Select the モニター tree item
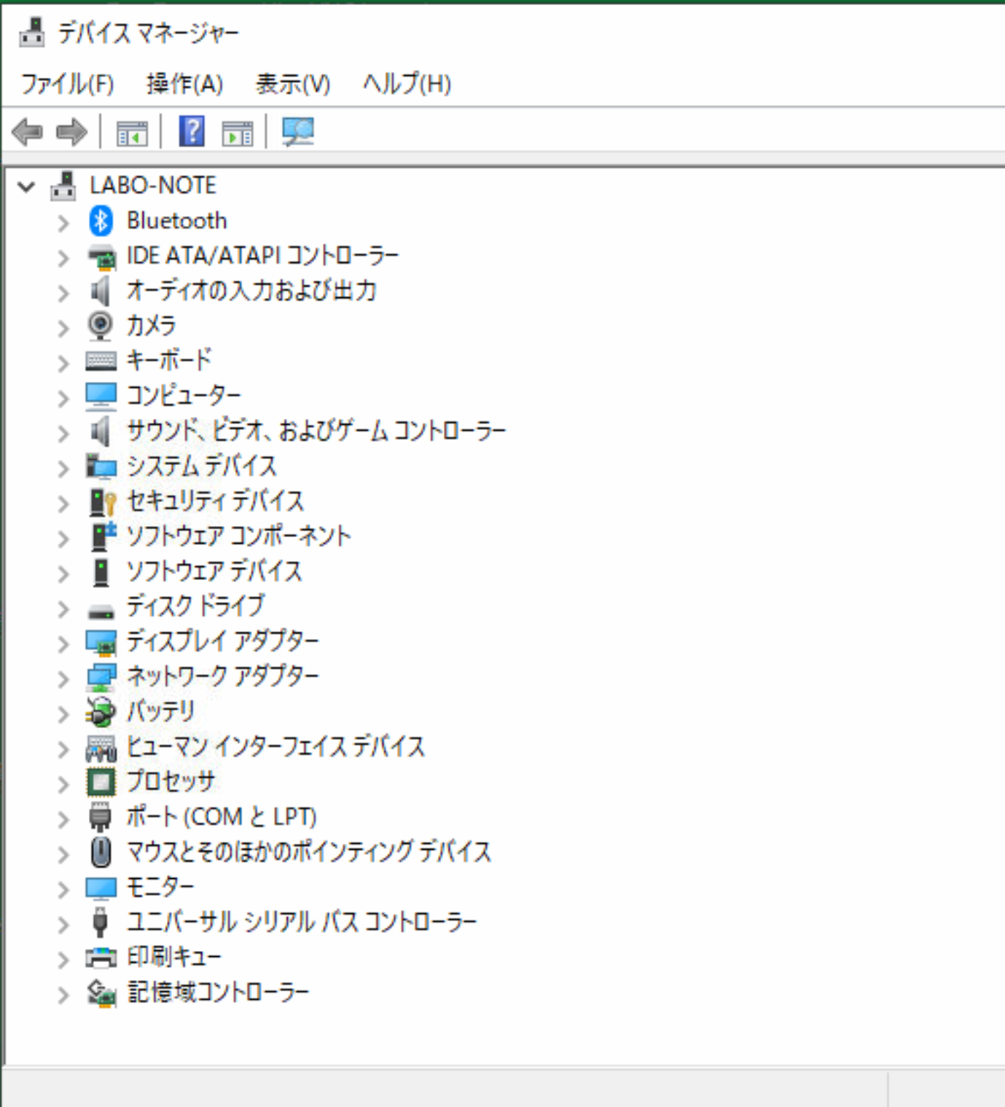The image size is (1005, 1107). click(157, 886)
